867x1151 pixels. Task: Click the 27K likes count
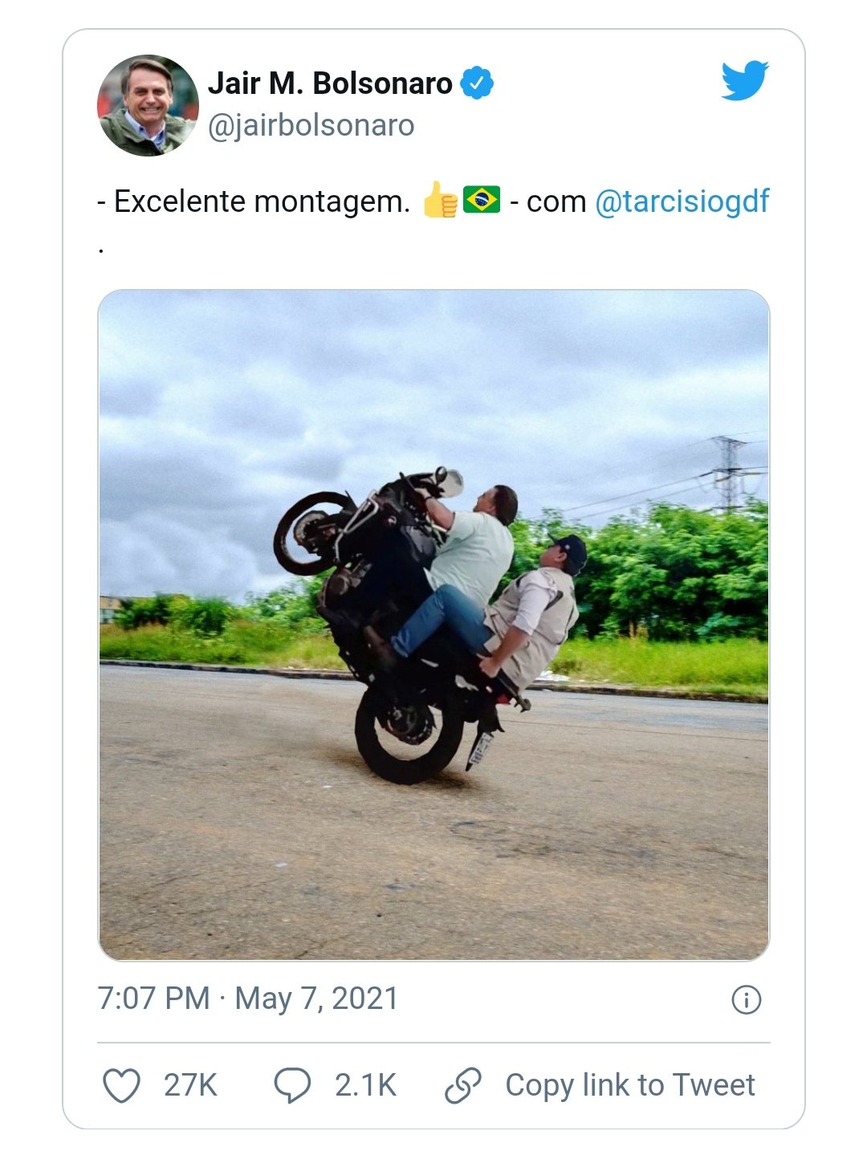[x=190, y=1085]
